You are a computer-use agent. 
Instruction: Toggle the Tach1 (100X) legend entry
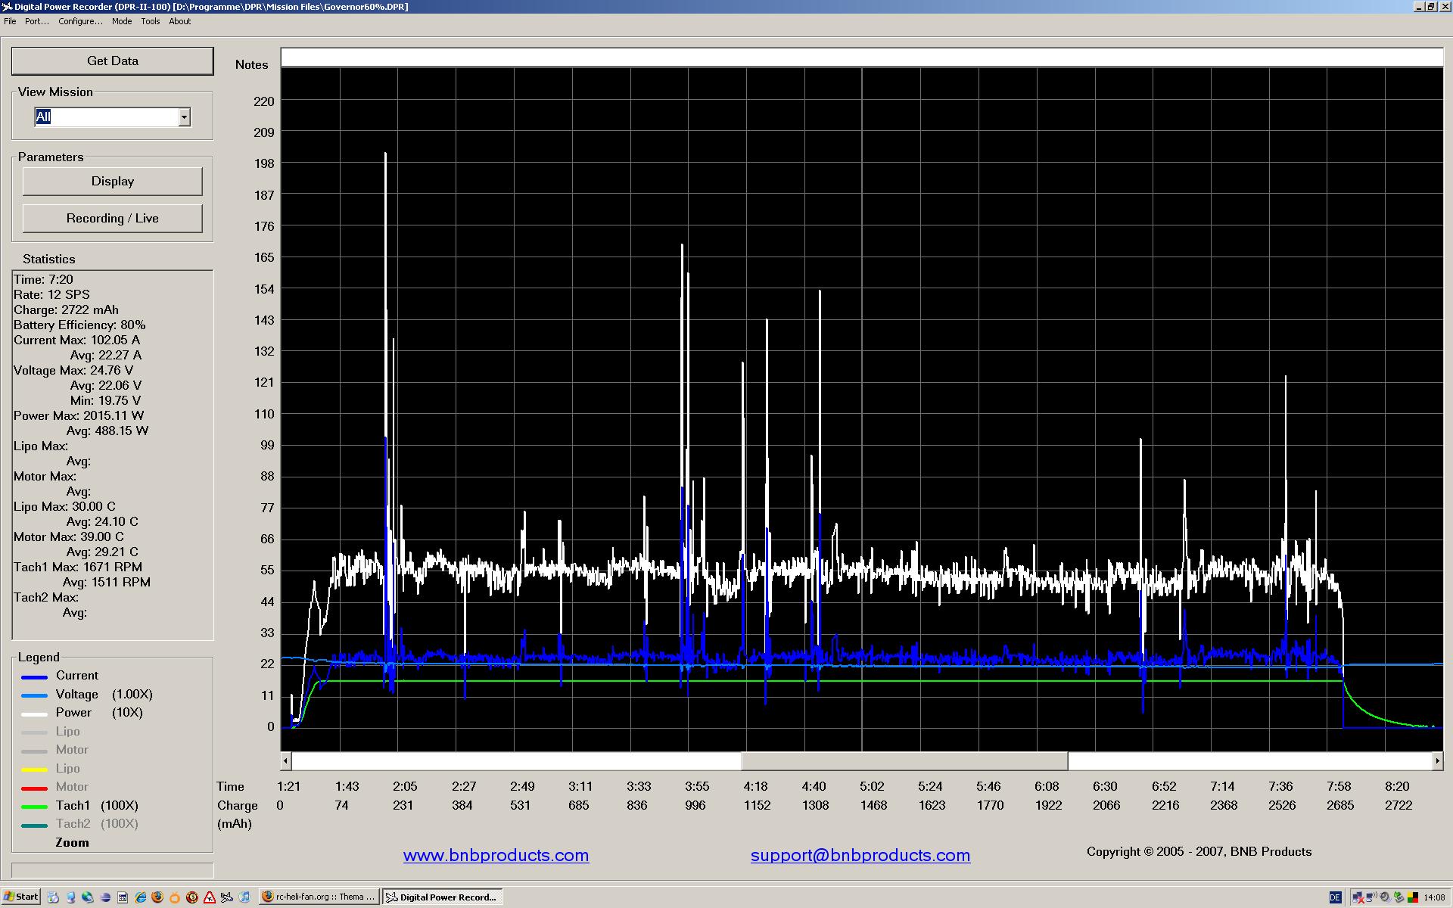pos(97,805)
